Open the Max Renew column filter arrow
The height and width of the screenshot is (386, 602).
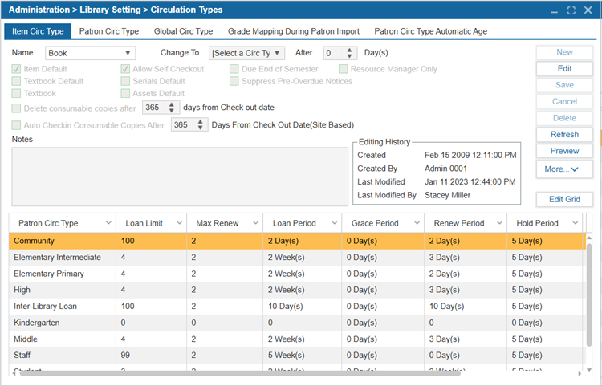pyautogui.click(x=254, y=223)
